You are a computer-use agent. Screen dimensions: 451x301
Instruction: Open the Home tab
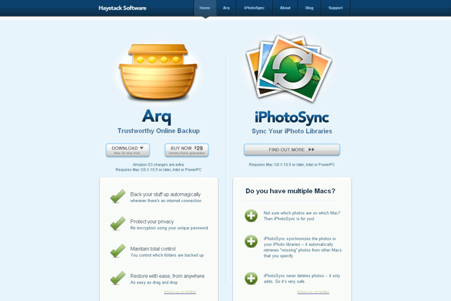pyautogui.click(x=205, y=8)
